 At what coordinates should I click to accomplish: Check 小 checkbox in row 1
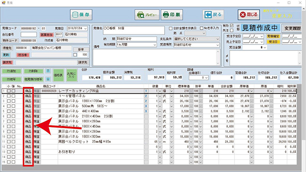[x=9, y=91]
